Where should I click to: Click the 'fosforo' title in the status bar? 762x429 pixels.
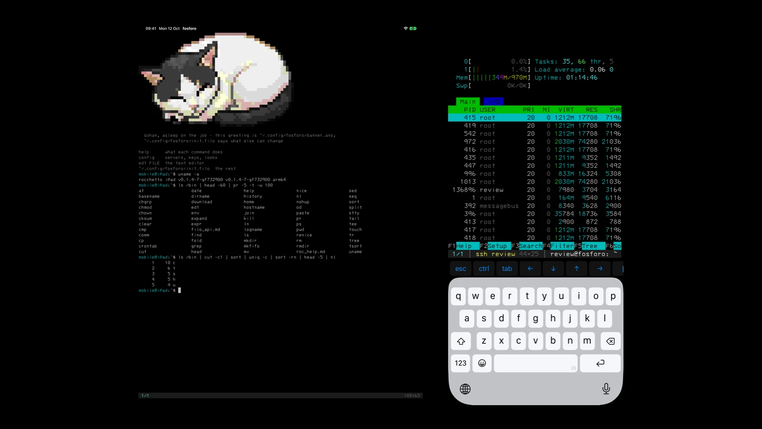190,29
